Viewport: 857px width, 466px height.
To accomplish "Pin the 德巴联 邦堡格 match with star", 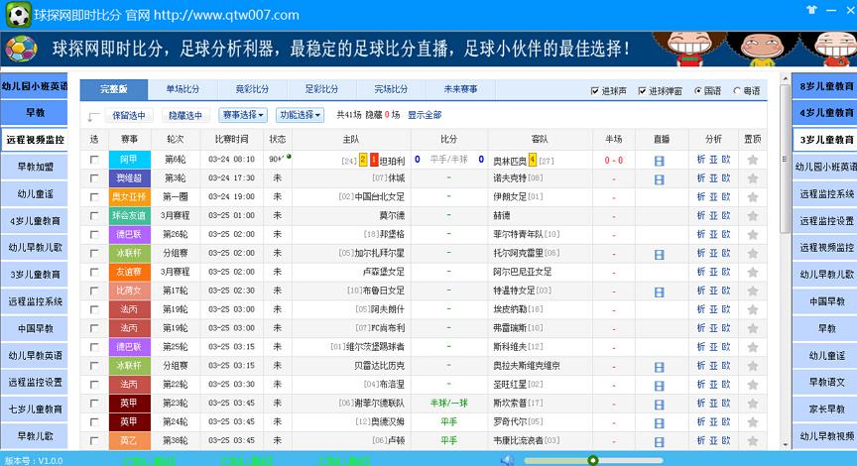I will [752, 234].
